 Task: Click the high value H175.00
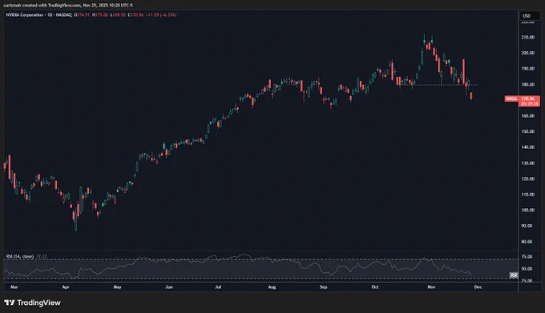100,15
